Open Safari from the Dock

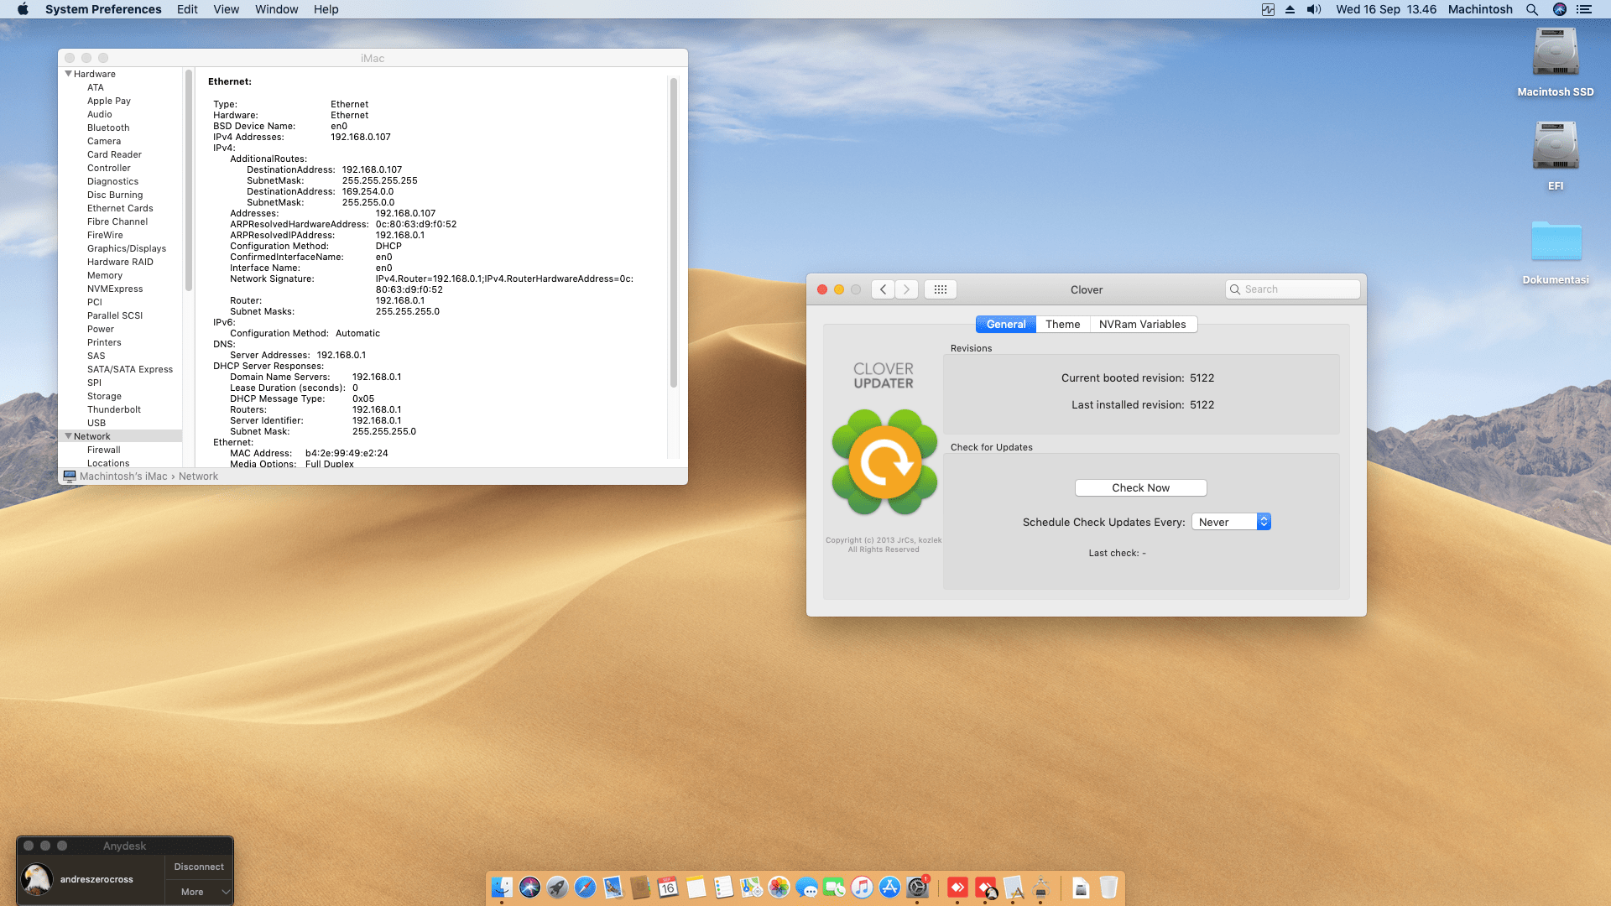point(585,887)
